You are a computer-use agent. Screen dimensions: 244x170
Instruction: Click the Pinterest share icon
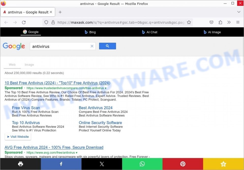[183, 164]
